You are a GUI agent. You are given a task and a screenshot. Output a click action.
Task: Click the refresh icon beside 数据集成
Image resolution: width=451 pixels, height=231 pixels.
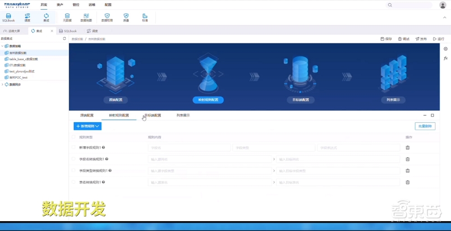point(64,39)
